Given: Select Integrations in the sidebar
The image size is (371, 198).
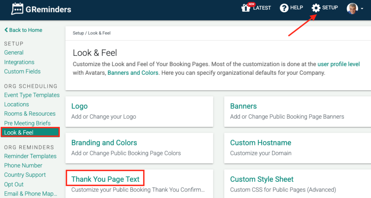Looking at the screenshot, I should 19,62.
